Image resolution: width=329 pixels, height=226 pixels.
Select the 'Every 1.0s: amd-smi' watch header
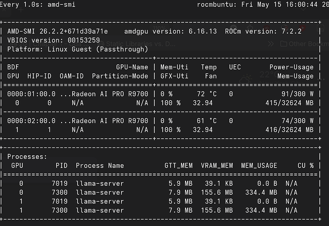pos(37,5)
